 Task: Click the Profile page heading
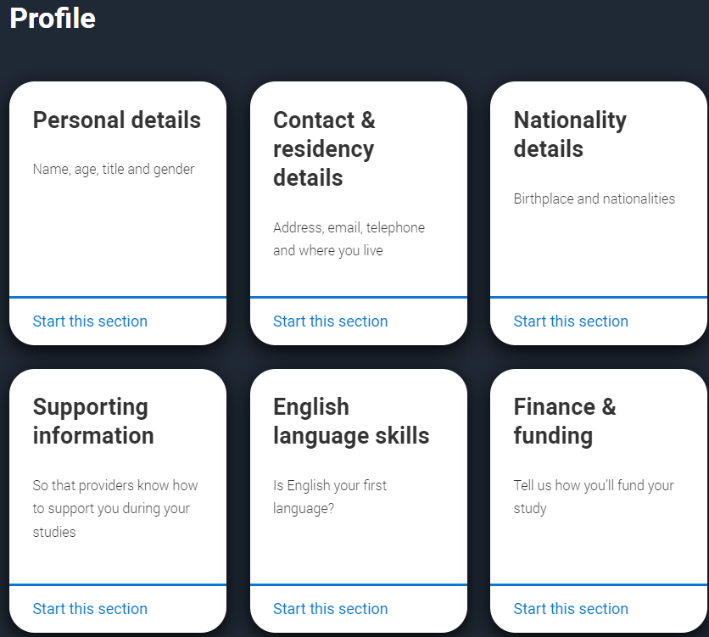[x=53, y=19]
